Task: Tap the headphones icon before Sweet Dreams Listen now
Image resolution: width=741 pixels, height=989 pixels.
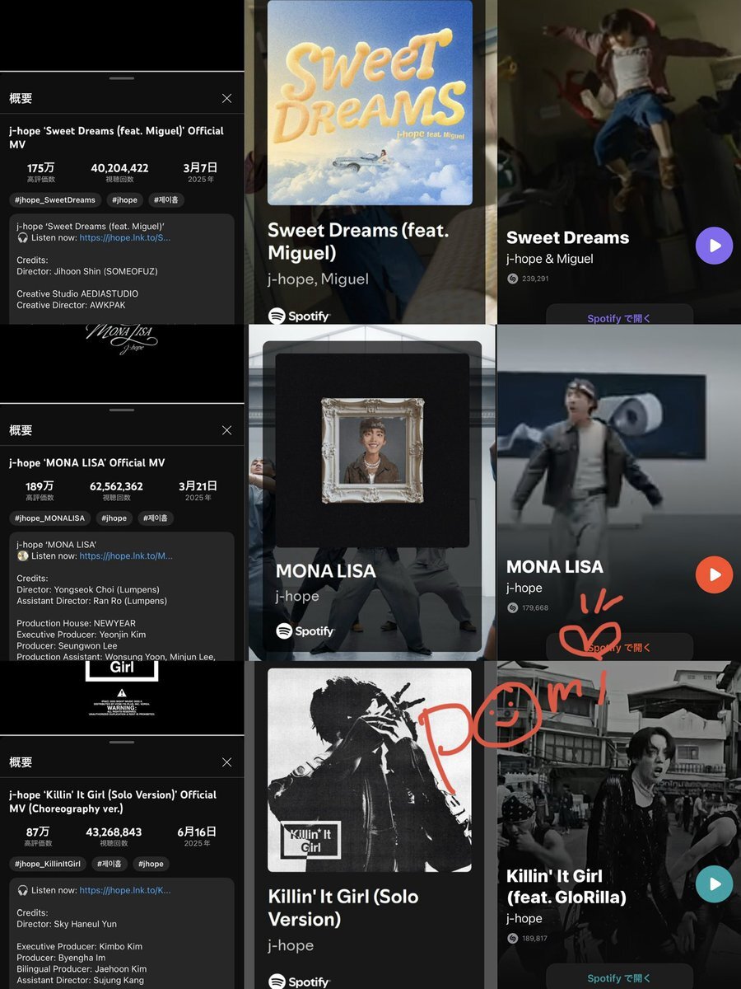Action: pos(22,237)
